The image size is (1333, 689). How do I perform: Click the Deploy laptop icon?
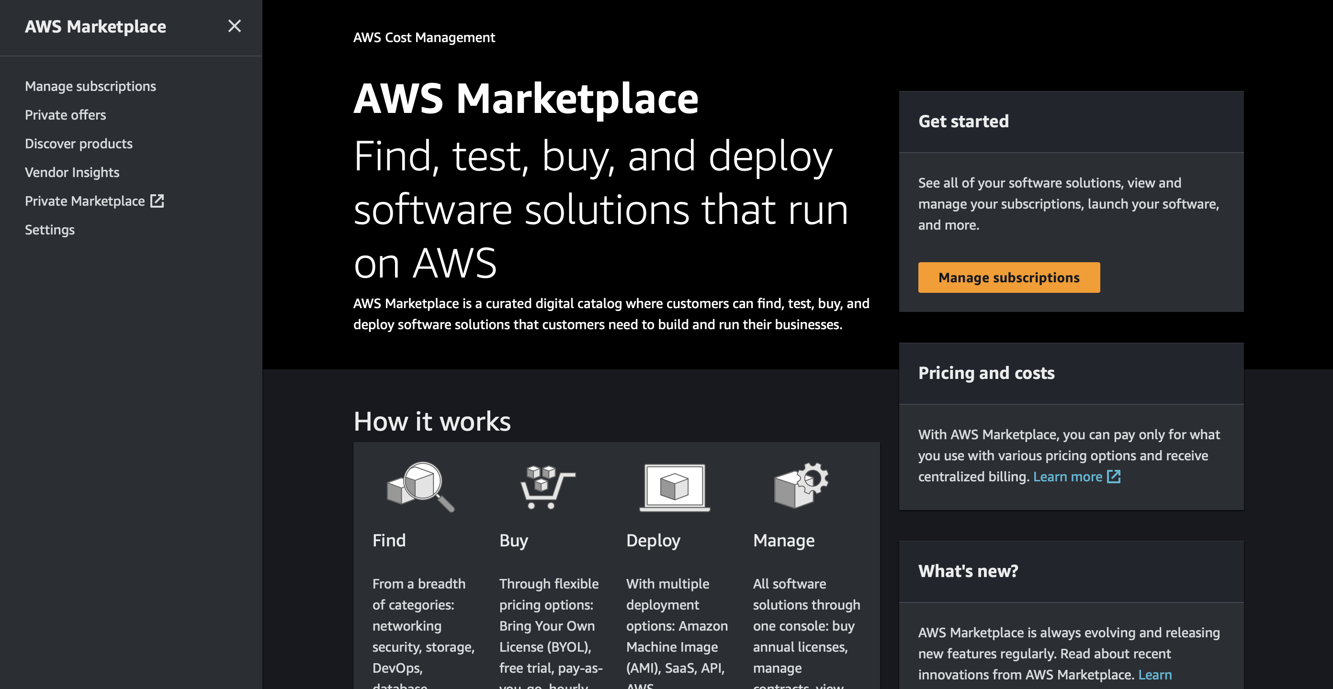674,487
